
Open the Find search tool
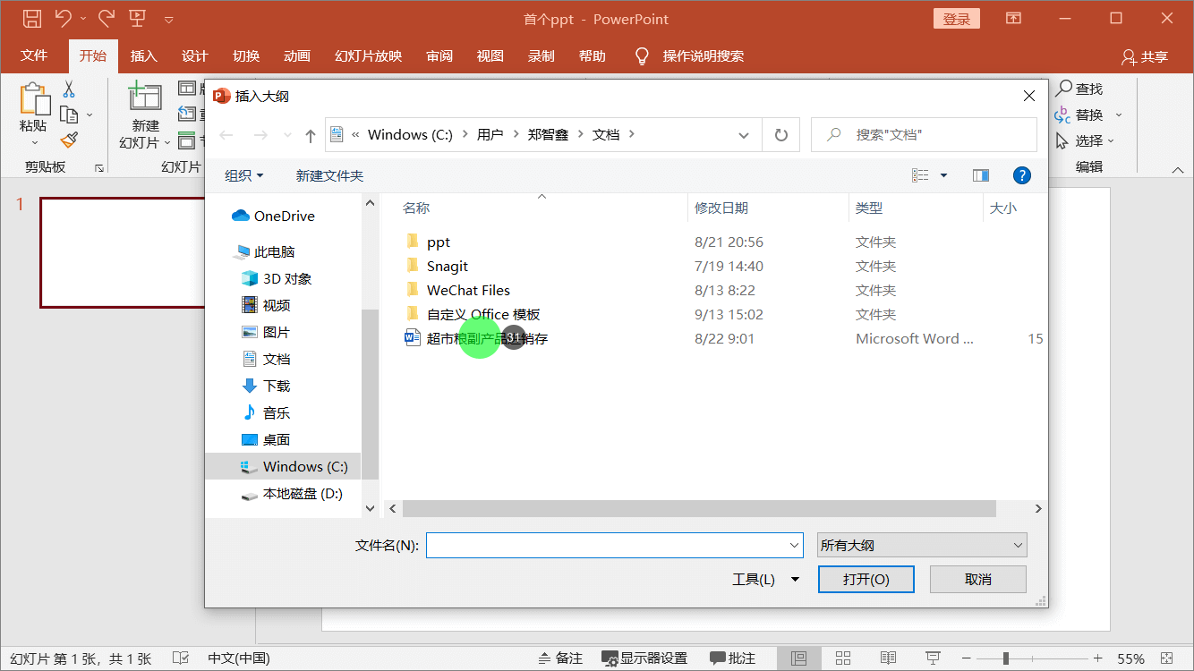[1079, 89]
